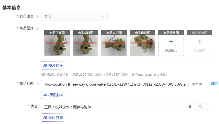
Task: Select the 商品侧面图 thumbnail
Action: coord(142,43)
